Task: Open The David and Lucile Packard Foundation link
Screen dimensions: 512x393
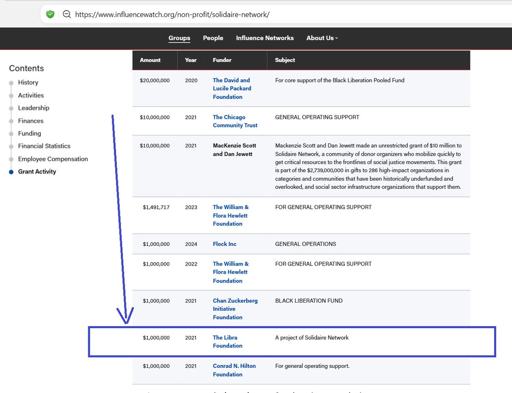Action: tap(232, 88)
